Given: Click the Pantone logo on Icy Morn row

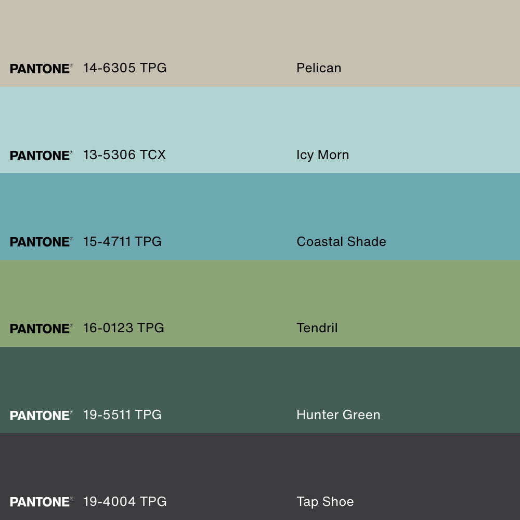Looking at the screenshot, I should (x=41, y=155).
